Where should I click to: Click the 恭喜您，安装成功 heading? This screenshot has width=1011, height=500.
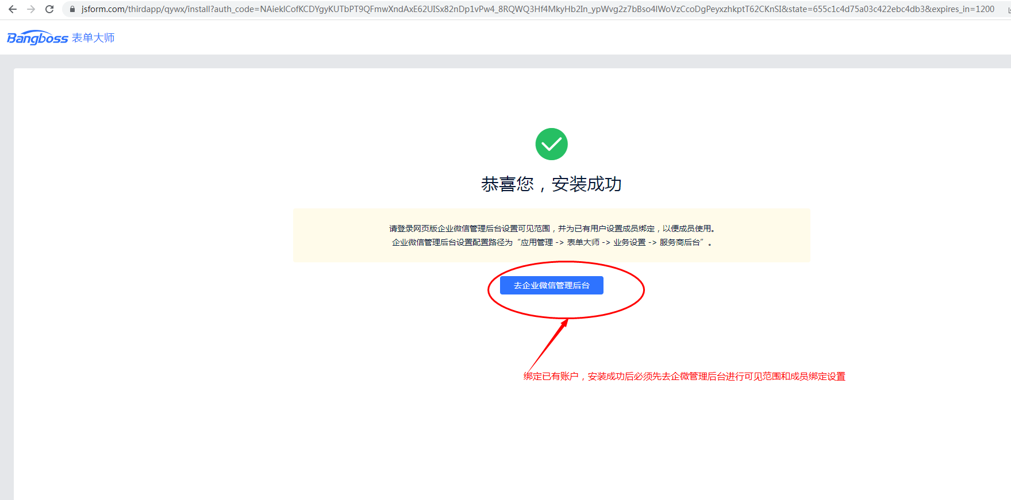click(551, 184)
